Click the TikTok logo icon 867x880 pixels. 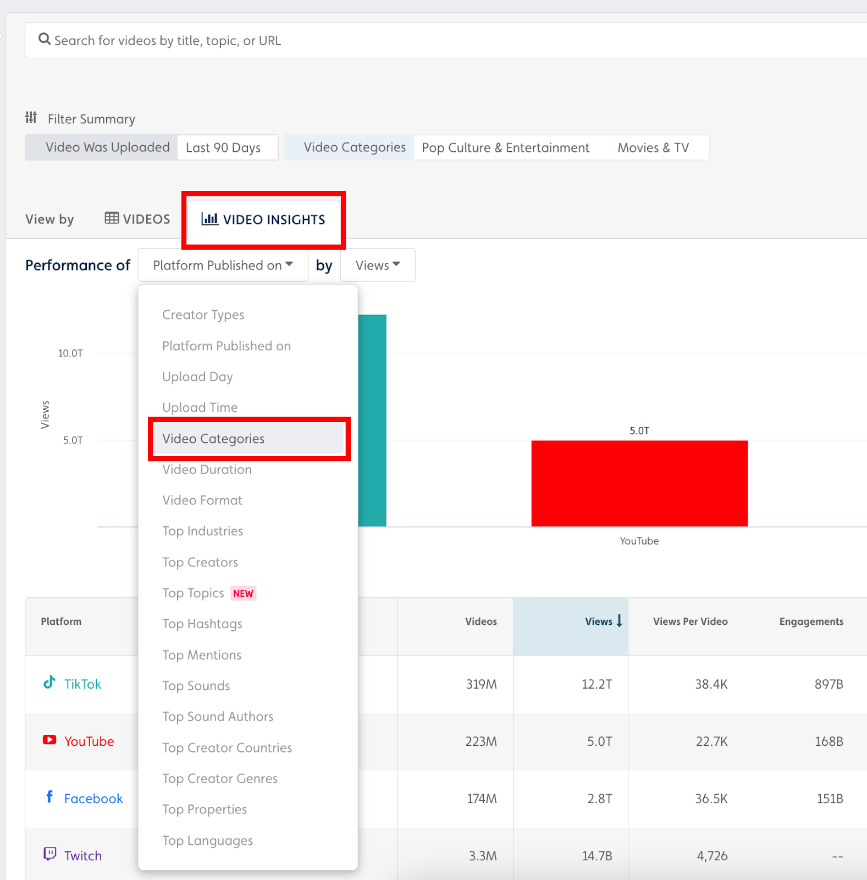(x=49, y=683)
